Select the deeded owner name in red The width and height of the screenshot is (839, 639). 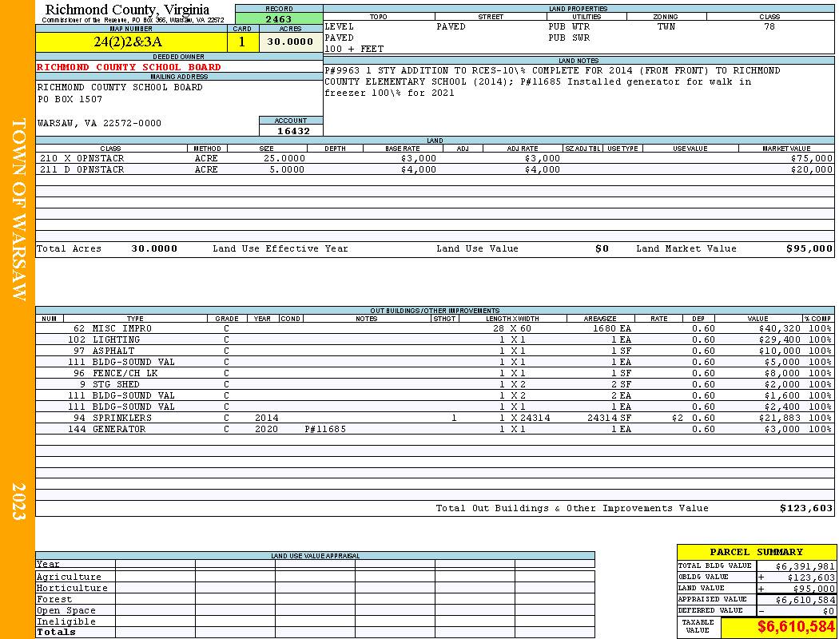click(x=129, y=67)
